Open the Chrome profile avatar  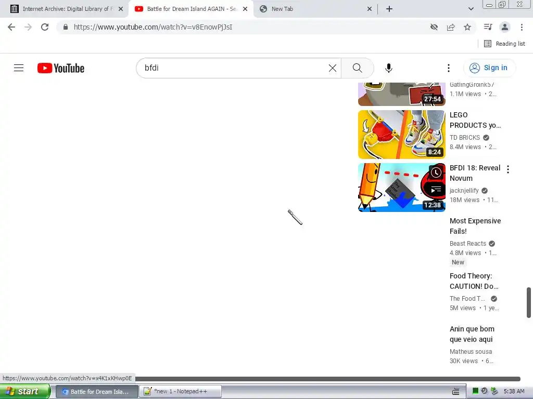(x=505, y=27)
